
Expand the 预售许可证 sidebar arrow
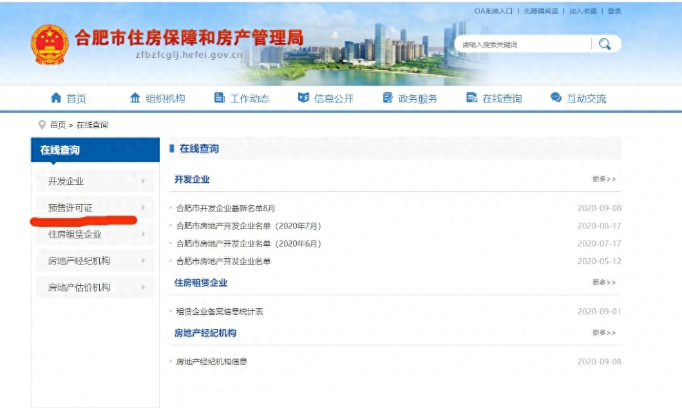(143, 208)
